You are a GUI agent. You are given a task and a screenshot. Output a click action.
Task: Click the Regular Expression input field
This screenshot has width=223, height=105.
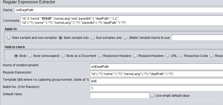[157, 74]
